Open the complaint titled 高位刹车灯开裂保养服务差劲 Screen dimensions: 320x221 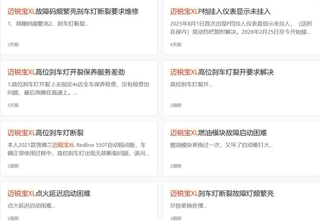[x=66, y=72]
